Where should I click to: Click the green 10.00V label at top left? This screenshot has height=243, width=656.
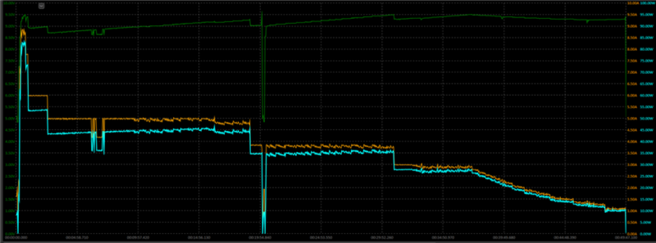(x=10, y=3)
